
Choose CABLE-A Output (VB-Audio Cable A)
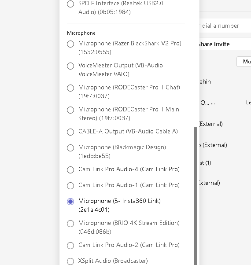(70, 132)
